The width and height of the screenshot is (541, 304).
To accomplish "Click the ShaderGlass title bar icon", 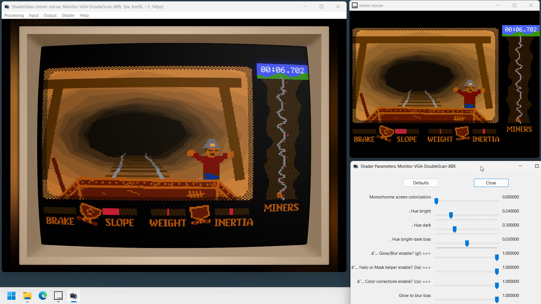I will pyautogui.click(x=6, y=6).
